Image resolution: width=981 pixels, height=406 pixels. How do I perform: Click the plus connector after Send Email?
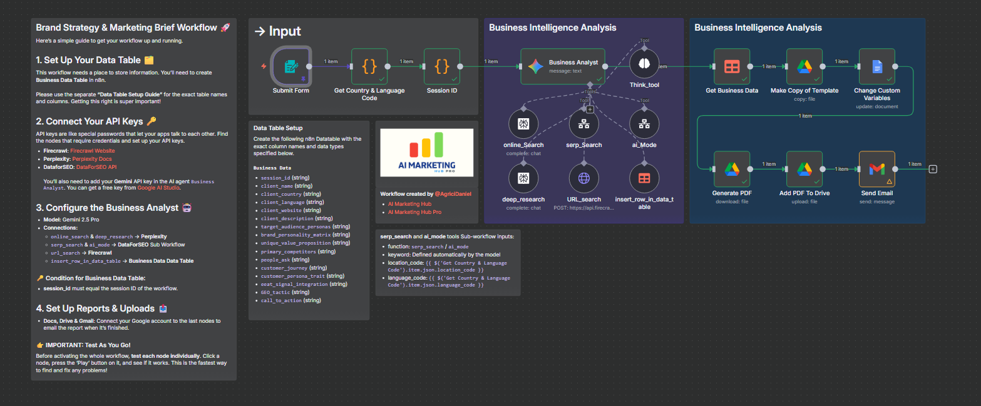pos(933,169)
